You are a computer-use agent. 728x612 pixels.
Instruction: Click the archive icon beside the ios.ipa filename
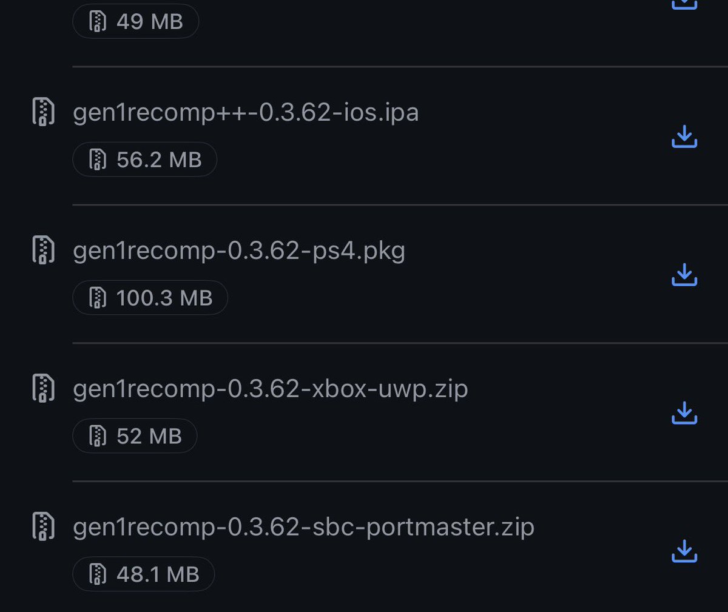43,112
